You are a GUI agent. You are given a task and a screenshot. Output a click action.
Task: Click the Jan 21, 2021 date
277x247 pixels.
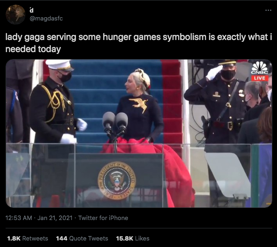[x=55, y=218]
